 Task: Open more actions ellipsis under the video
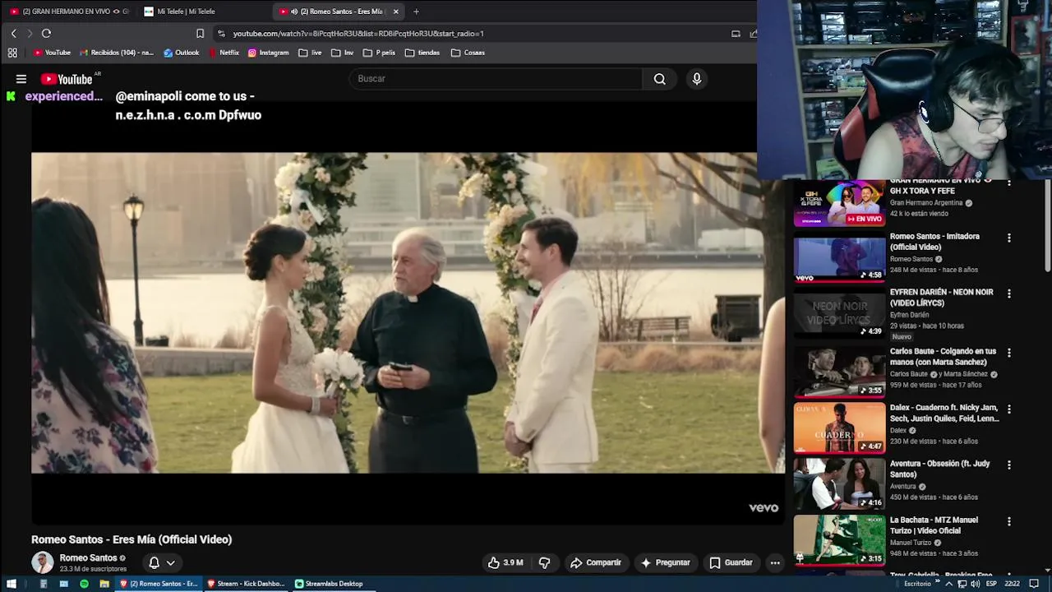coord(775,563)
